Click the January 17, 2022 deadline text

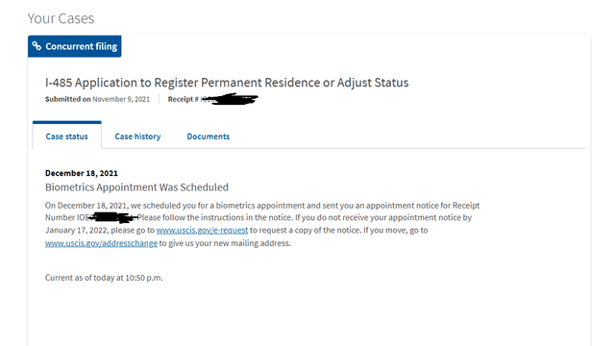coord(77,231)
